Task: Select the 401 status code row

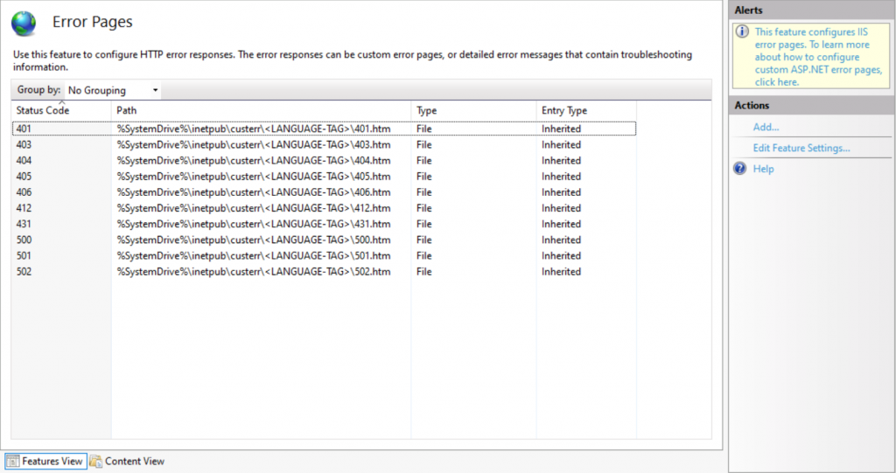Action: coord(324,129)
